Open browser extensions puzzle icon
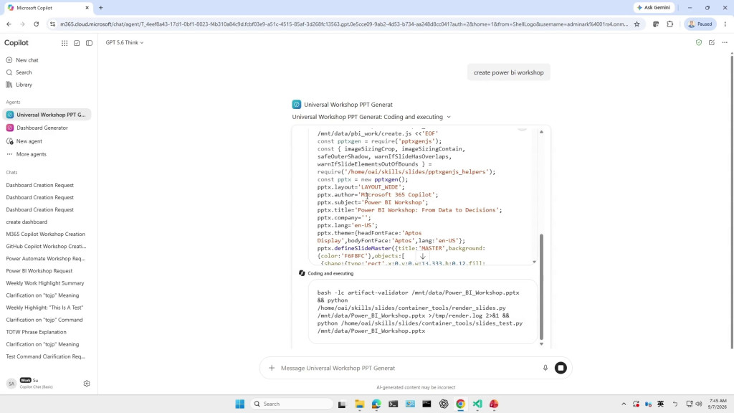 [670, 24]
